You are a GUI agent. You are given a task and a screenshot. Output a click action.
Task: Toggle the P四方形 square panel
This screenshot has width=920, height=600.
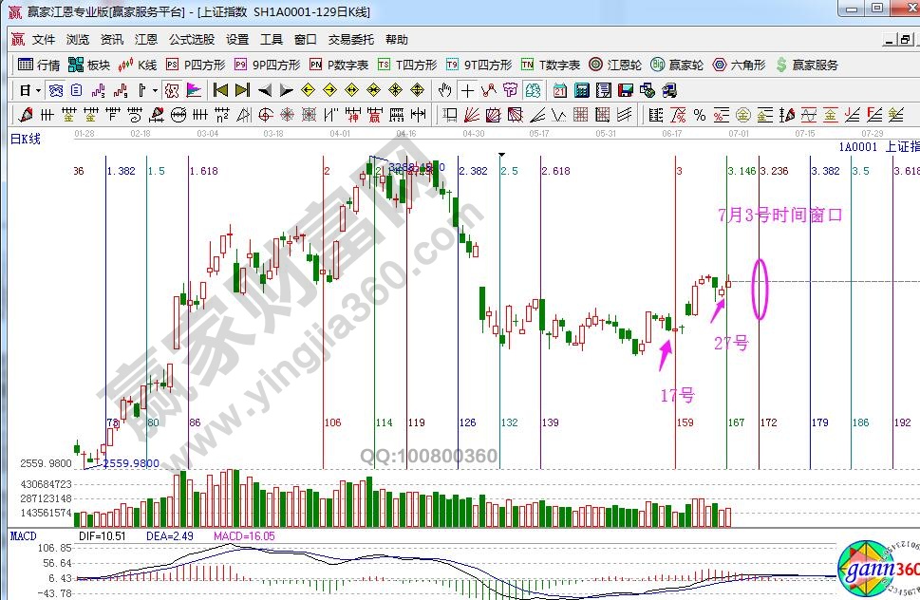click(x=196, y=66)
